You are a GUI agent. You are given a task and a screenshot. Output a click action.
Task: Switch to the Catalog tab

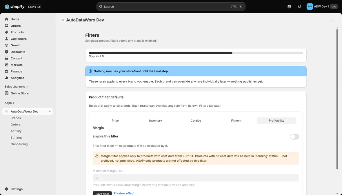click(196, 121)
